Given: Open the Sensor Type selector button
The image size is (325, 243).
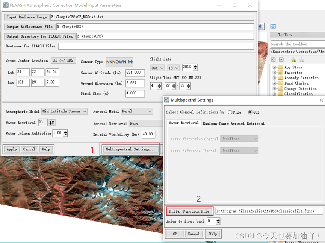Looking at the screenshot, I should (119, 62).
